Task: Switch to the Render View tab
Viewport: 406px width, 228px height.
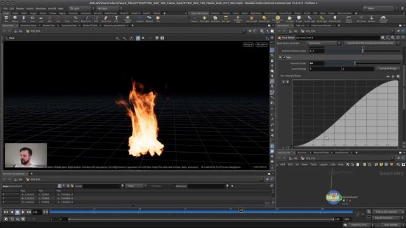Action: 49,25
